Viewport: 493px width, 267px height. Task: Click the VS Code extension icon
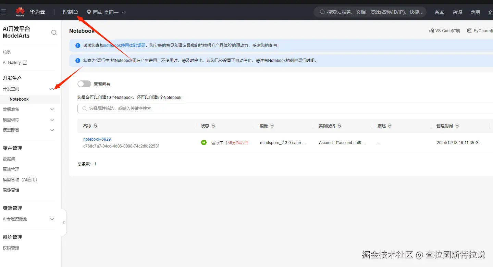coord(431,31)
